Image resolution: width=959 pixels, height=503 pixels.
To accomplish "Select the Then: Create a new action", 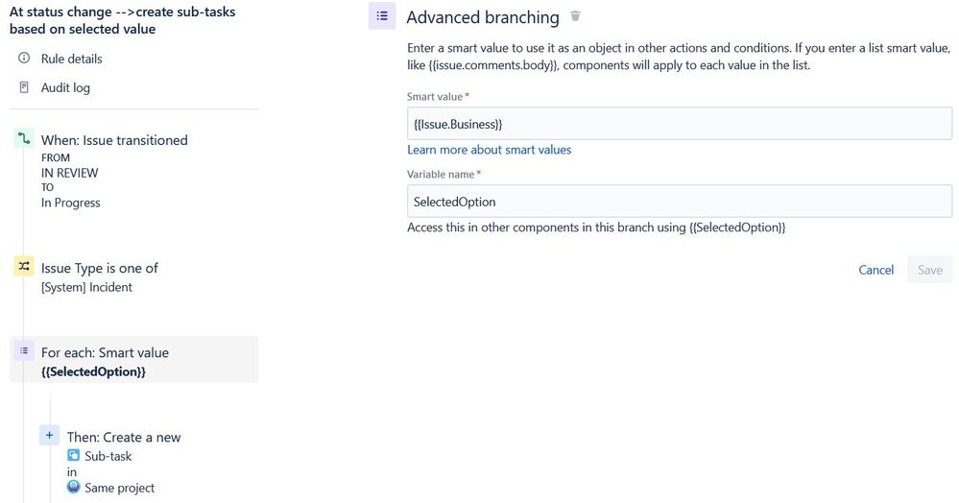I will pyautogui.click(x=124, y=437).
